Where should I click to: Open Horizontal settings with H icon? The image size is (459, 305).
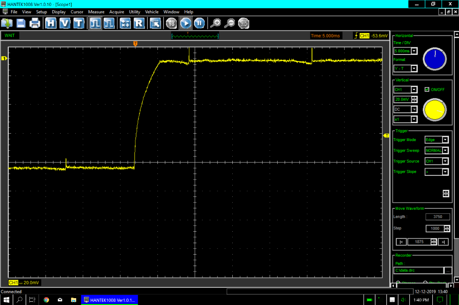tap(51, 23)
